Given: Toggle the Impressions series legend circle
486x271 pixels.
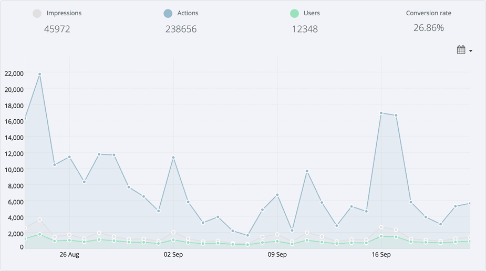Looking at the screenshot, I should 37,13.
